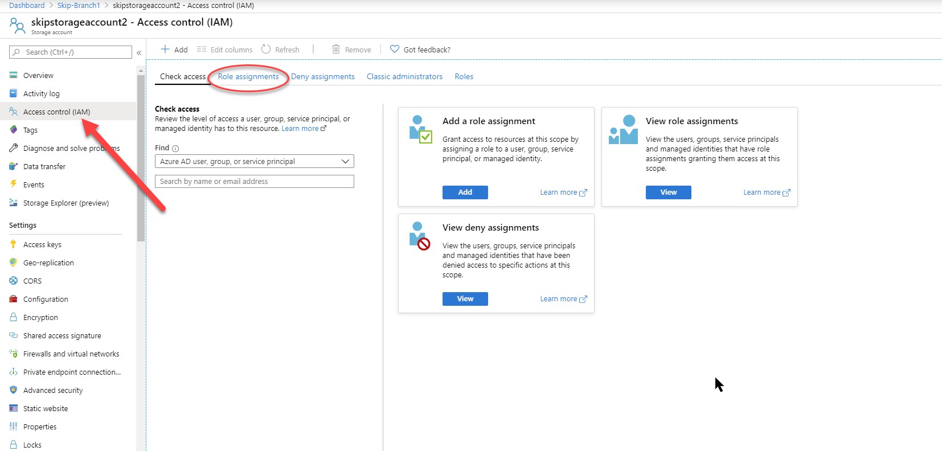Switch to the Deny assignments tab
The width and height of the screenshot is (942, 451).
click(323, 76)
